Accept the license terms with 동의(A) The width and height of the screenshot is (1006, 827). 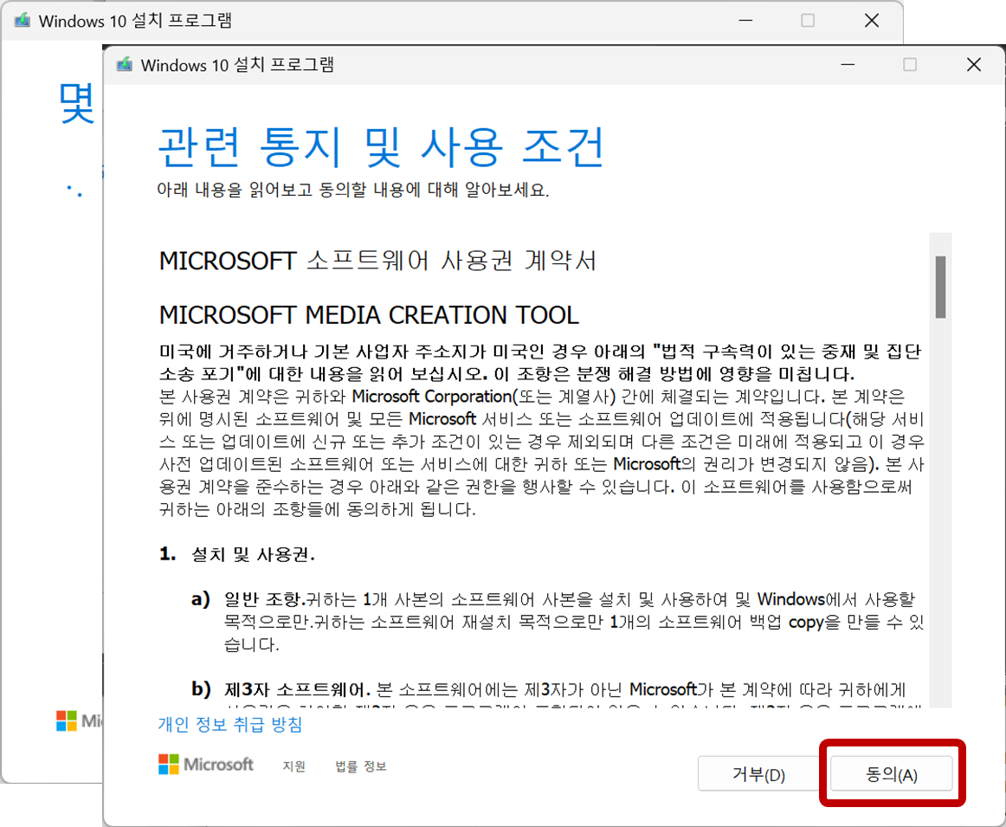[x=891, y=774]
